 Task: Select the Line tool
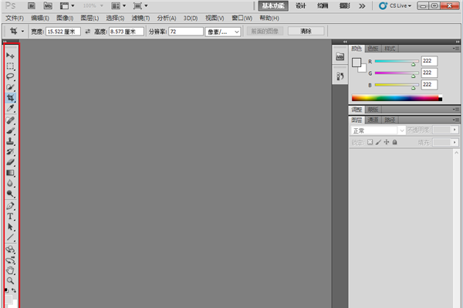(10, 237)
